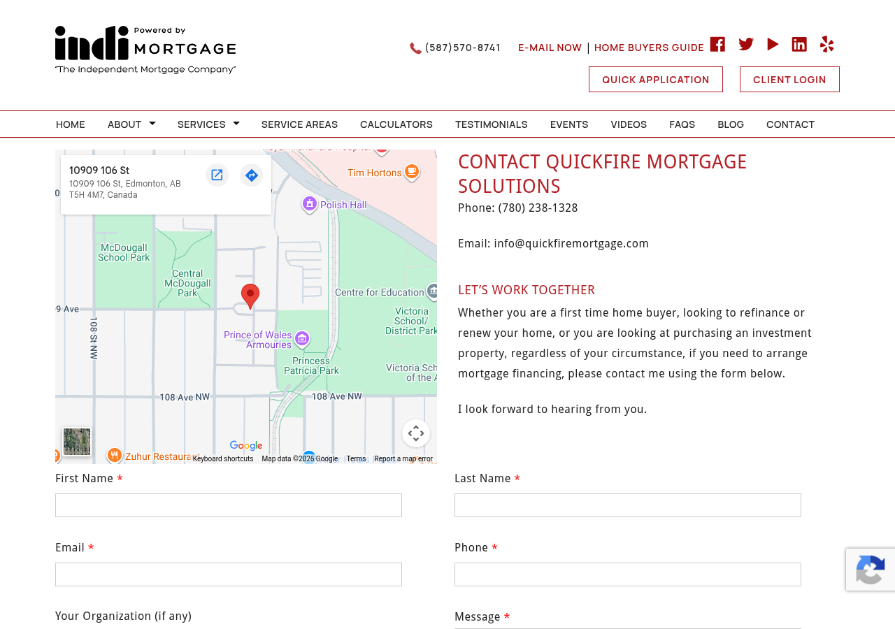Click the E-Mail Now link
Image resolution: width=895 pixels, height=629 pixels.
(550, 48)
